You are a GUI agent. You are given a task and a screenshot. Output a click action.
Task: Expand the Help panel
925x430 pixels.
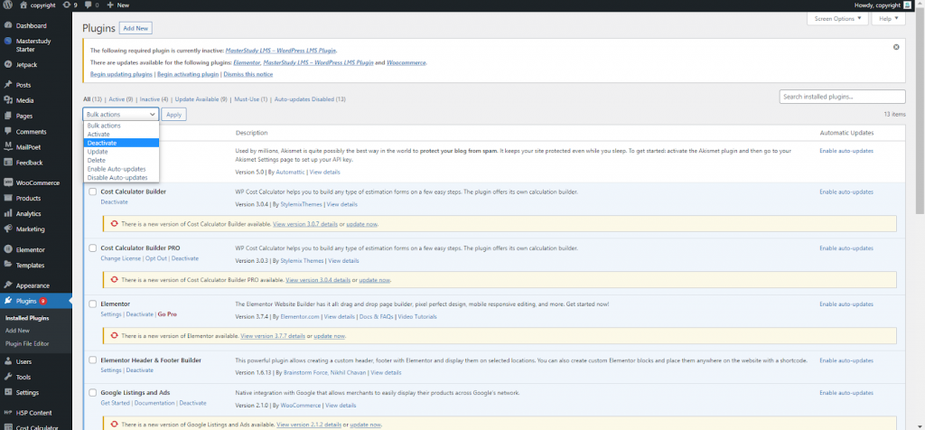884,18
